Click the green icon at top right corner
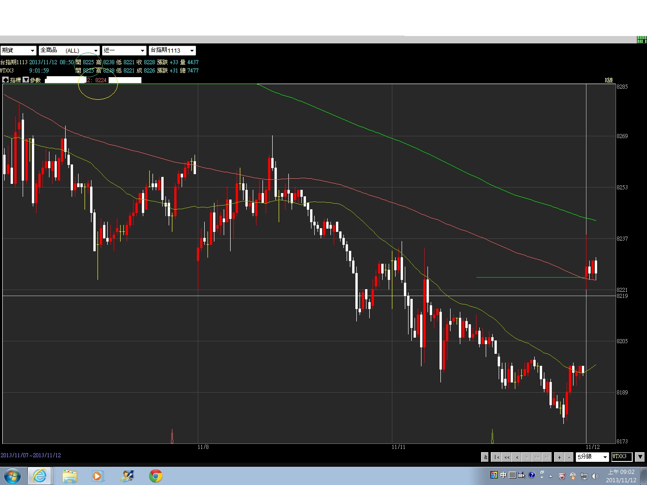This screenshot has height=485, width=647. click(642, 40)
